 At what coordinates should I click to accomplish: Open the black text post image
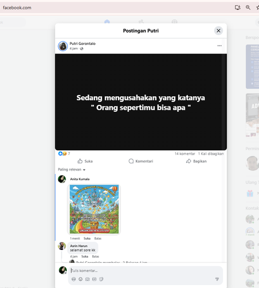click(x=141, y=102)
